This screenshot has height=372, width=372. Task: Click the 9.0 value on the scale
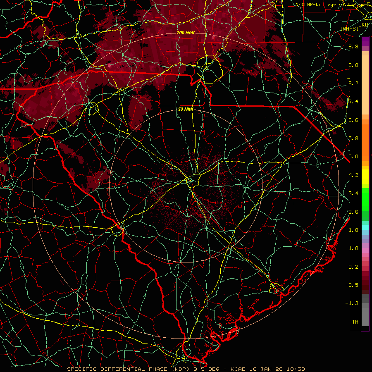tap(353, 65)
